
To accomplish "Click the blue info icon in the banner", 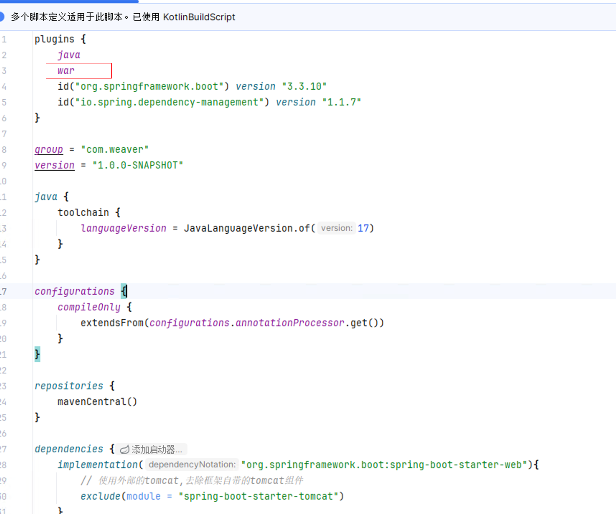I will 1,17.
